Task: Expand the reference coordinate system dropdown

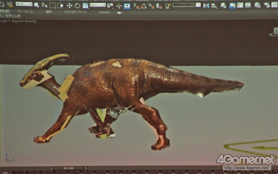Action: [x=97, y=5]
